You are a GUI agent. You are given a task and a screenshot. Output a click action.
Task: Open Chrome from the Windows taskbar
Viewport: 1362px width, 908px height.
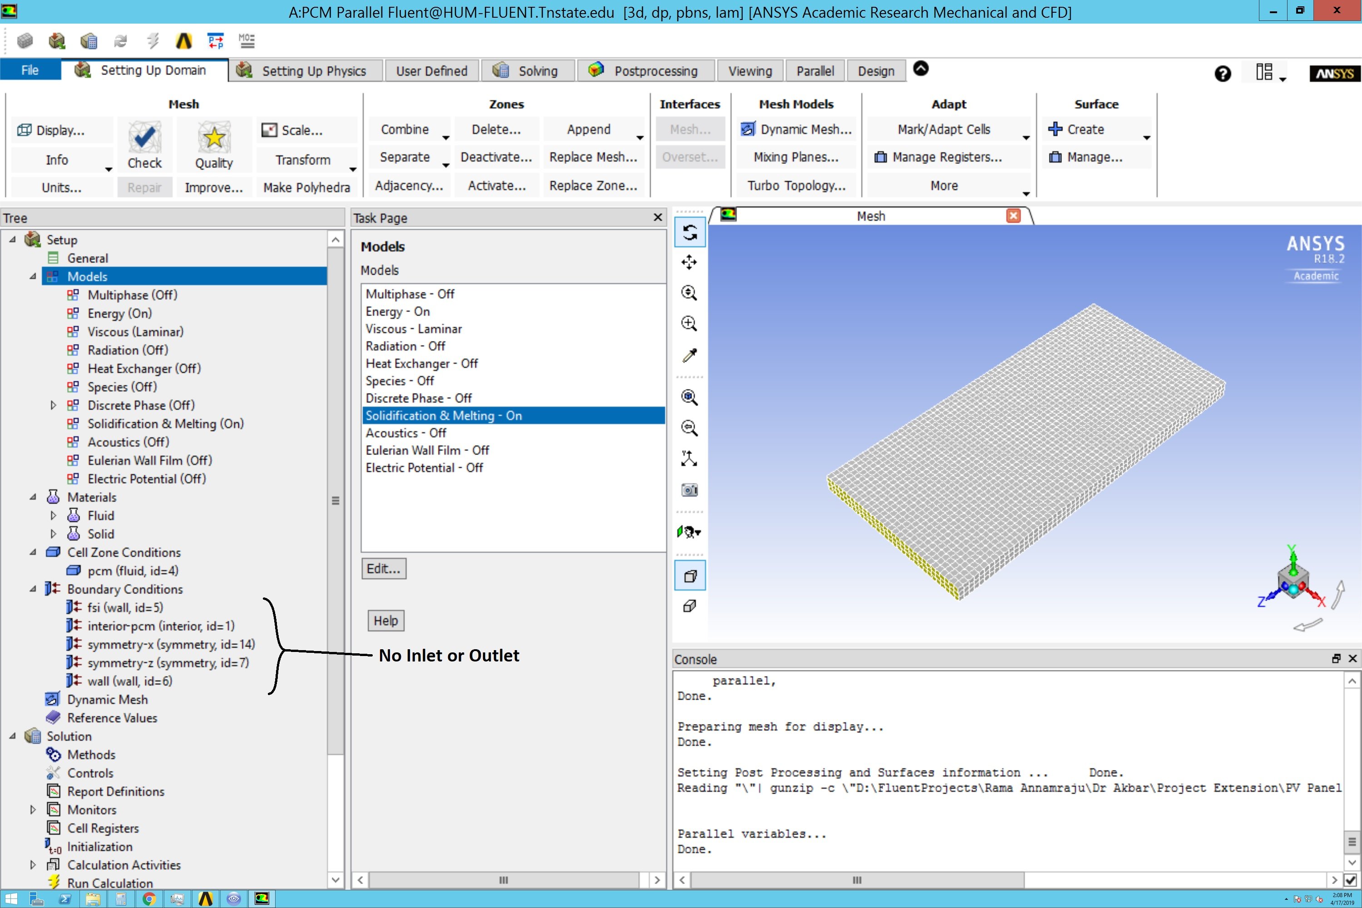point(149,899)
